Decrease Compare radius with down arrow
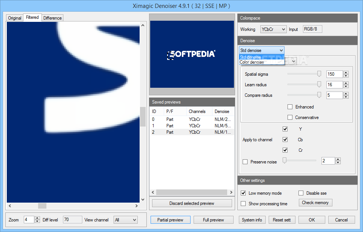363x232 pixels. click(x=346, y=97)
